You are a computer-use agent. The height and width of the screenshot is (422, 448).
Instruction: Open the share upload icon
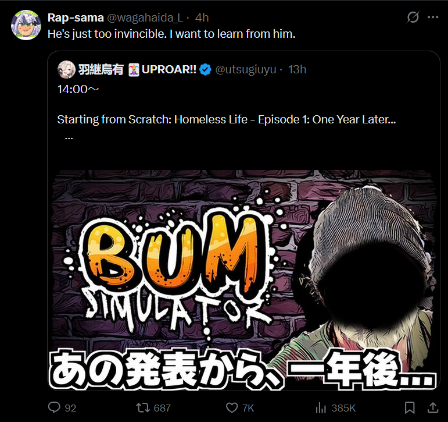pos(433,407)
